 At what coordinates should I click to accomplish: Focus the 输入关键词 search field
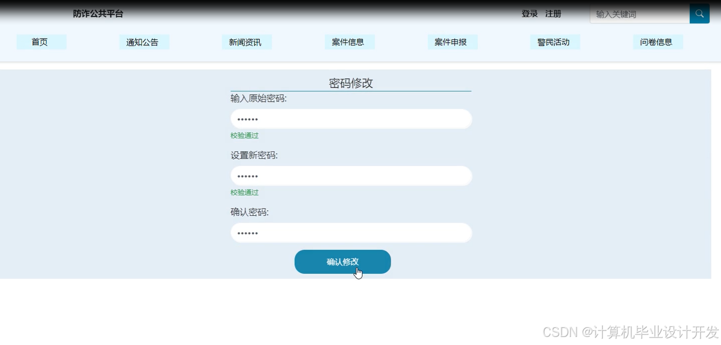pos(640,14)
